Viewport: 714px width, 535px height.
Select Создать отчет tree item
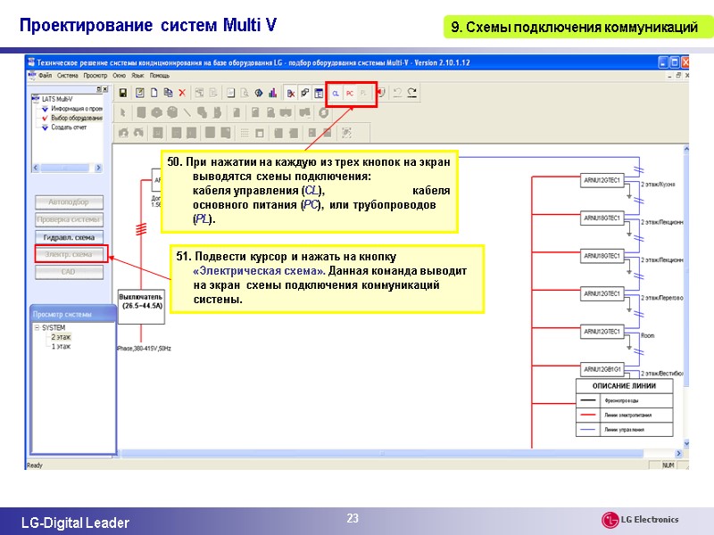click(x=69, y=128)
